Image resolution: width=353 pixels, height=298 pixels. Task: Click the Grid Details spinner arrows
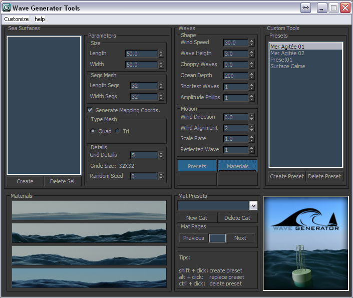[x=161, y=155]
